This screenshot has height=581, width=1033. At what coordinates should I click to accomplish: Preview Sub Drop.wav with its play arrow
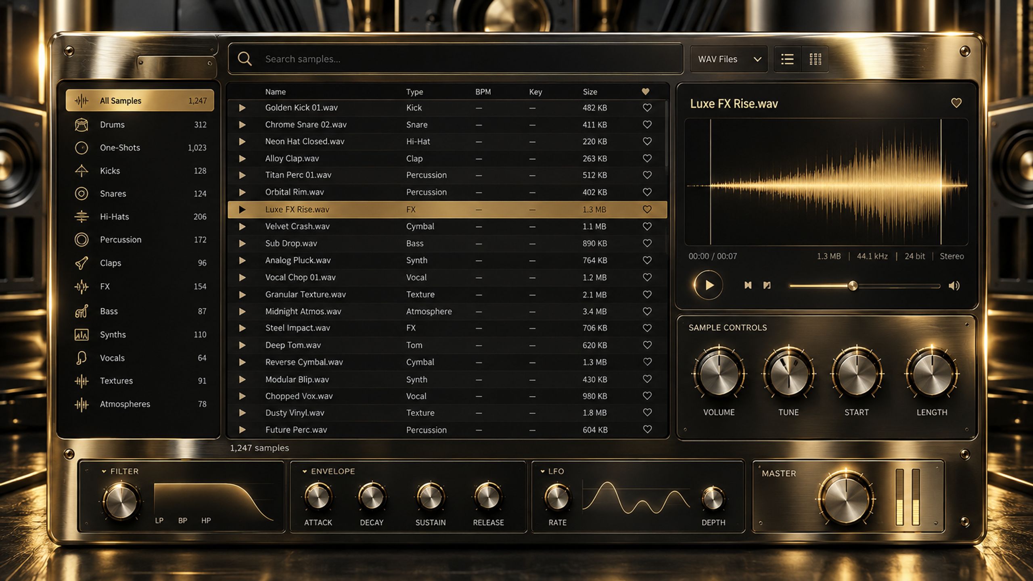pos(242,243)
